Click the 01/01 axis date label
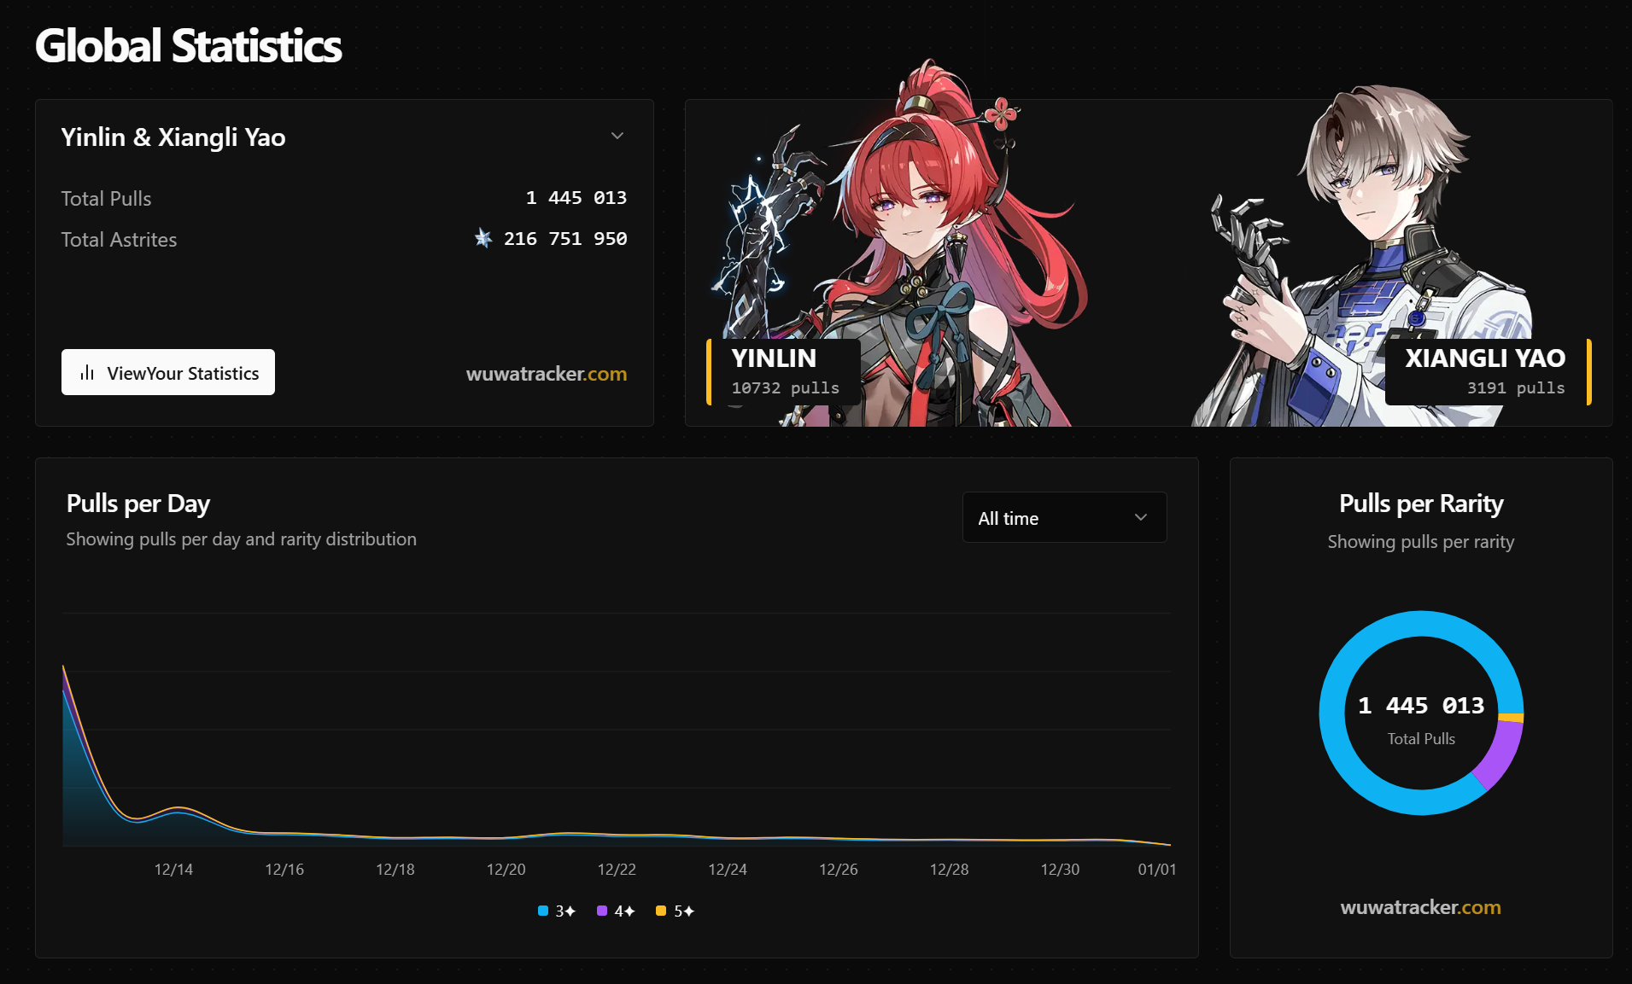Image resolution: width=1632 pixels, height=984 pixels. (x=1156, y=869)
